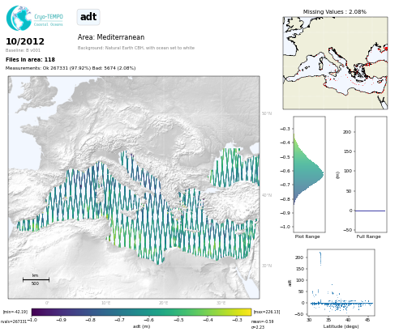The image size is (399, 332).
Task: Click the 10/2012 date heading
Action: pos(25,41)
